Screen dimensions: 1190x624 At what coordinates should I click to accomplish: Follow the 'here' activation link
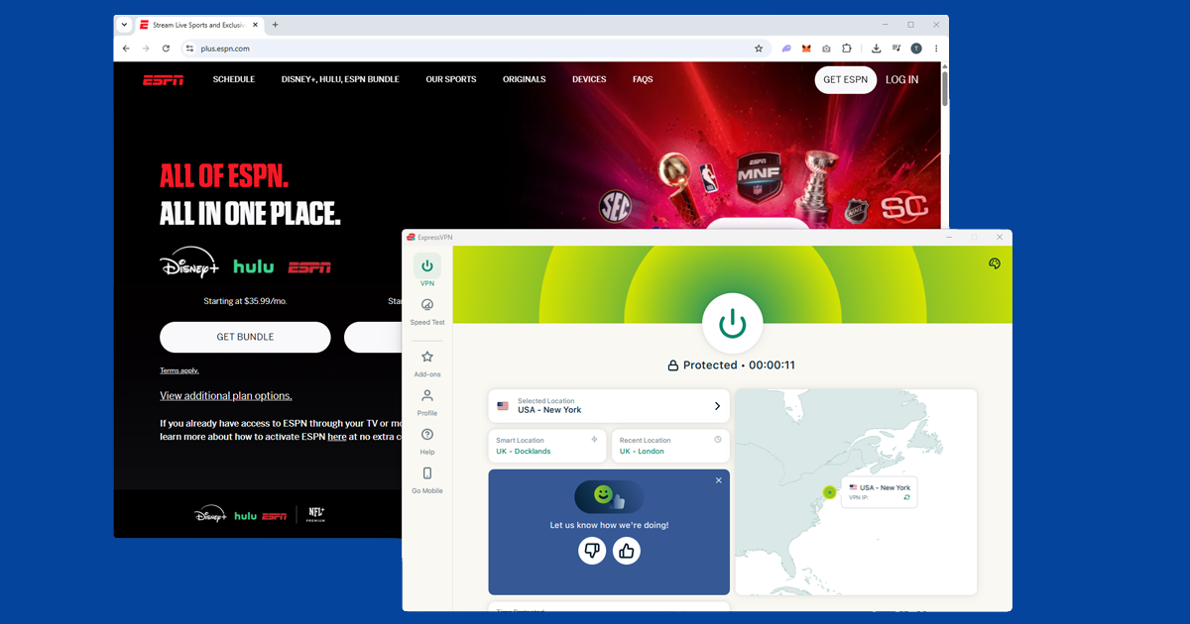tap(337, 436)
